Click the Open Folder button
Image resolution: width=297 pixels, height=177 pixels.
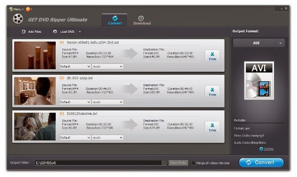click(178, 163)
